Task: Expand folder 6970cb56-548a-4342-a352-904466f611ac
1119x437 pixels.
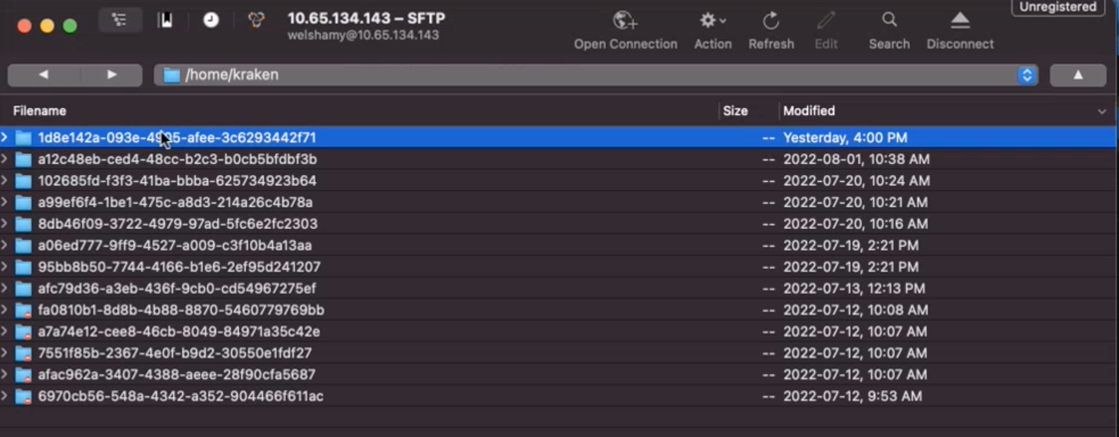Action: point(5,396)
